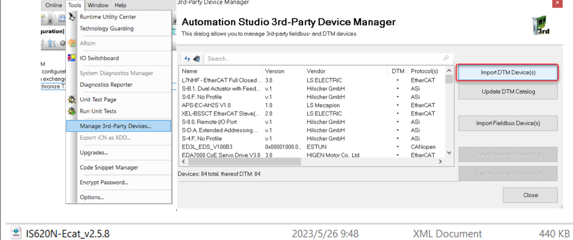Screen dimensions: 573x240
Task: Click horizontal scrollbar right arrow in device list
Action: pos(441,162)
